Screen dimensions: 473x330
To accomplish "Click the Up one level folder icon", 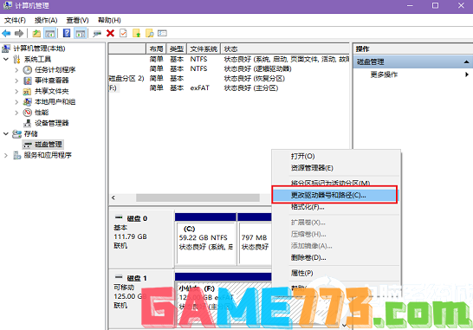I will 36,33.
